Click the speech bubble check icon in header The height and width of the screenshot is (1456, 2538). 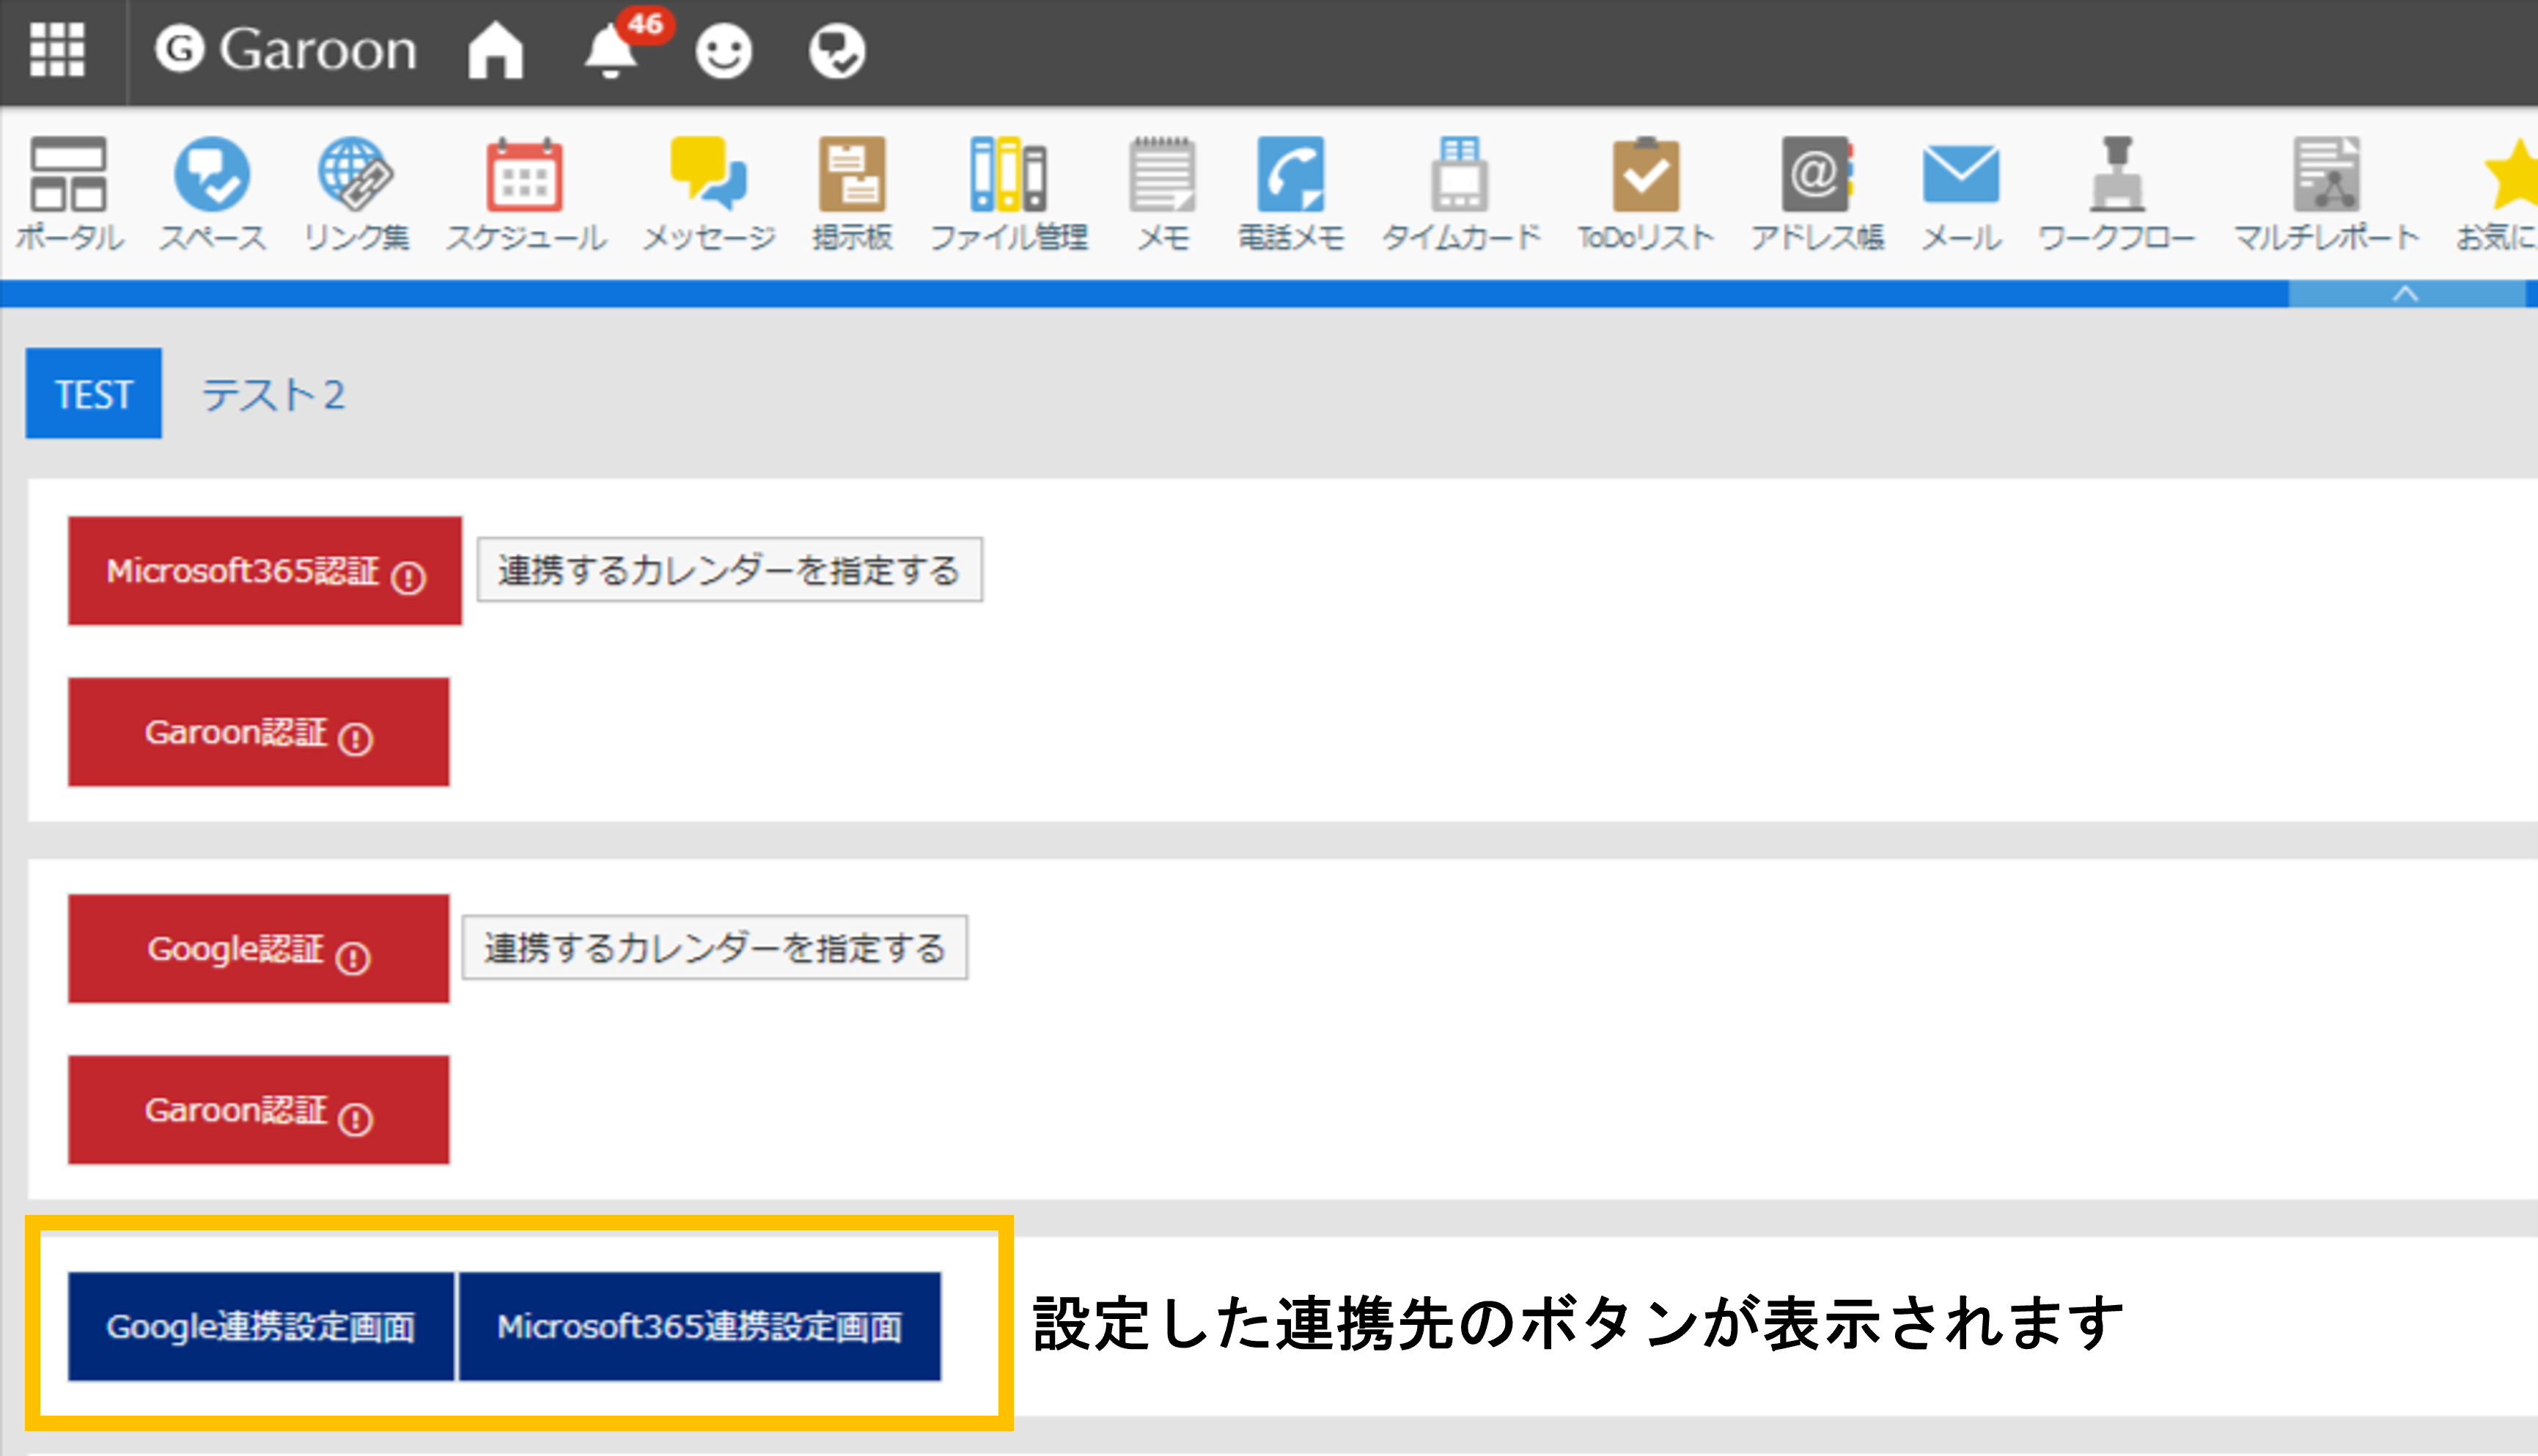tap(836, 51)
